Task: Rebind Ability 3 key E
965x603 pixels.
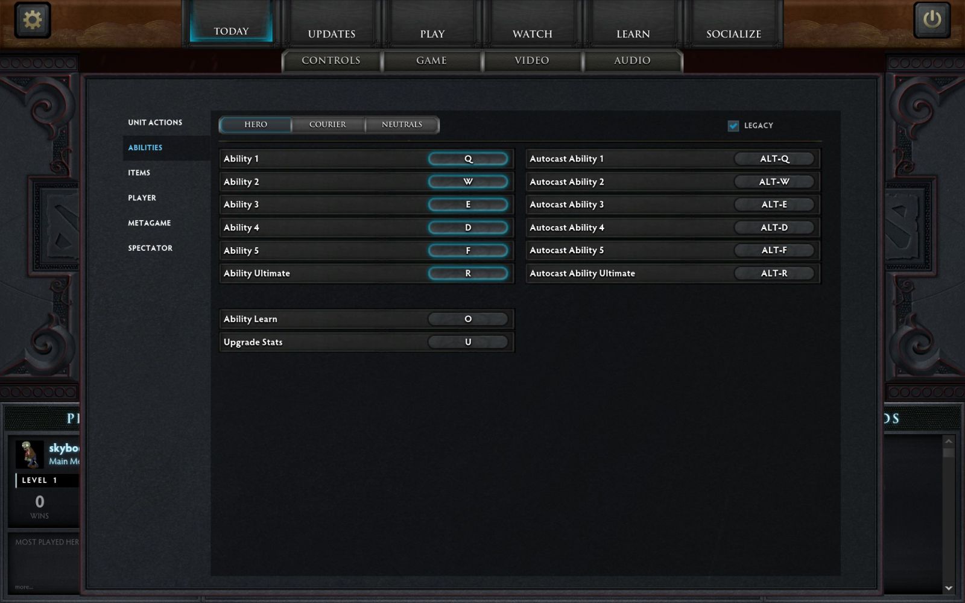Action: (468, 205)
